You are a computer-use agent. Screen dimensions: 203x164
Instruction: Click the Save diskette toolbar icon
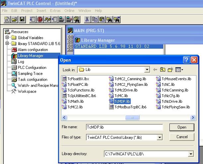point(22,20)
